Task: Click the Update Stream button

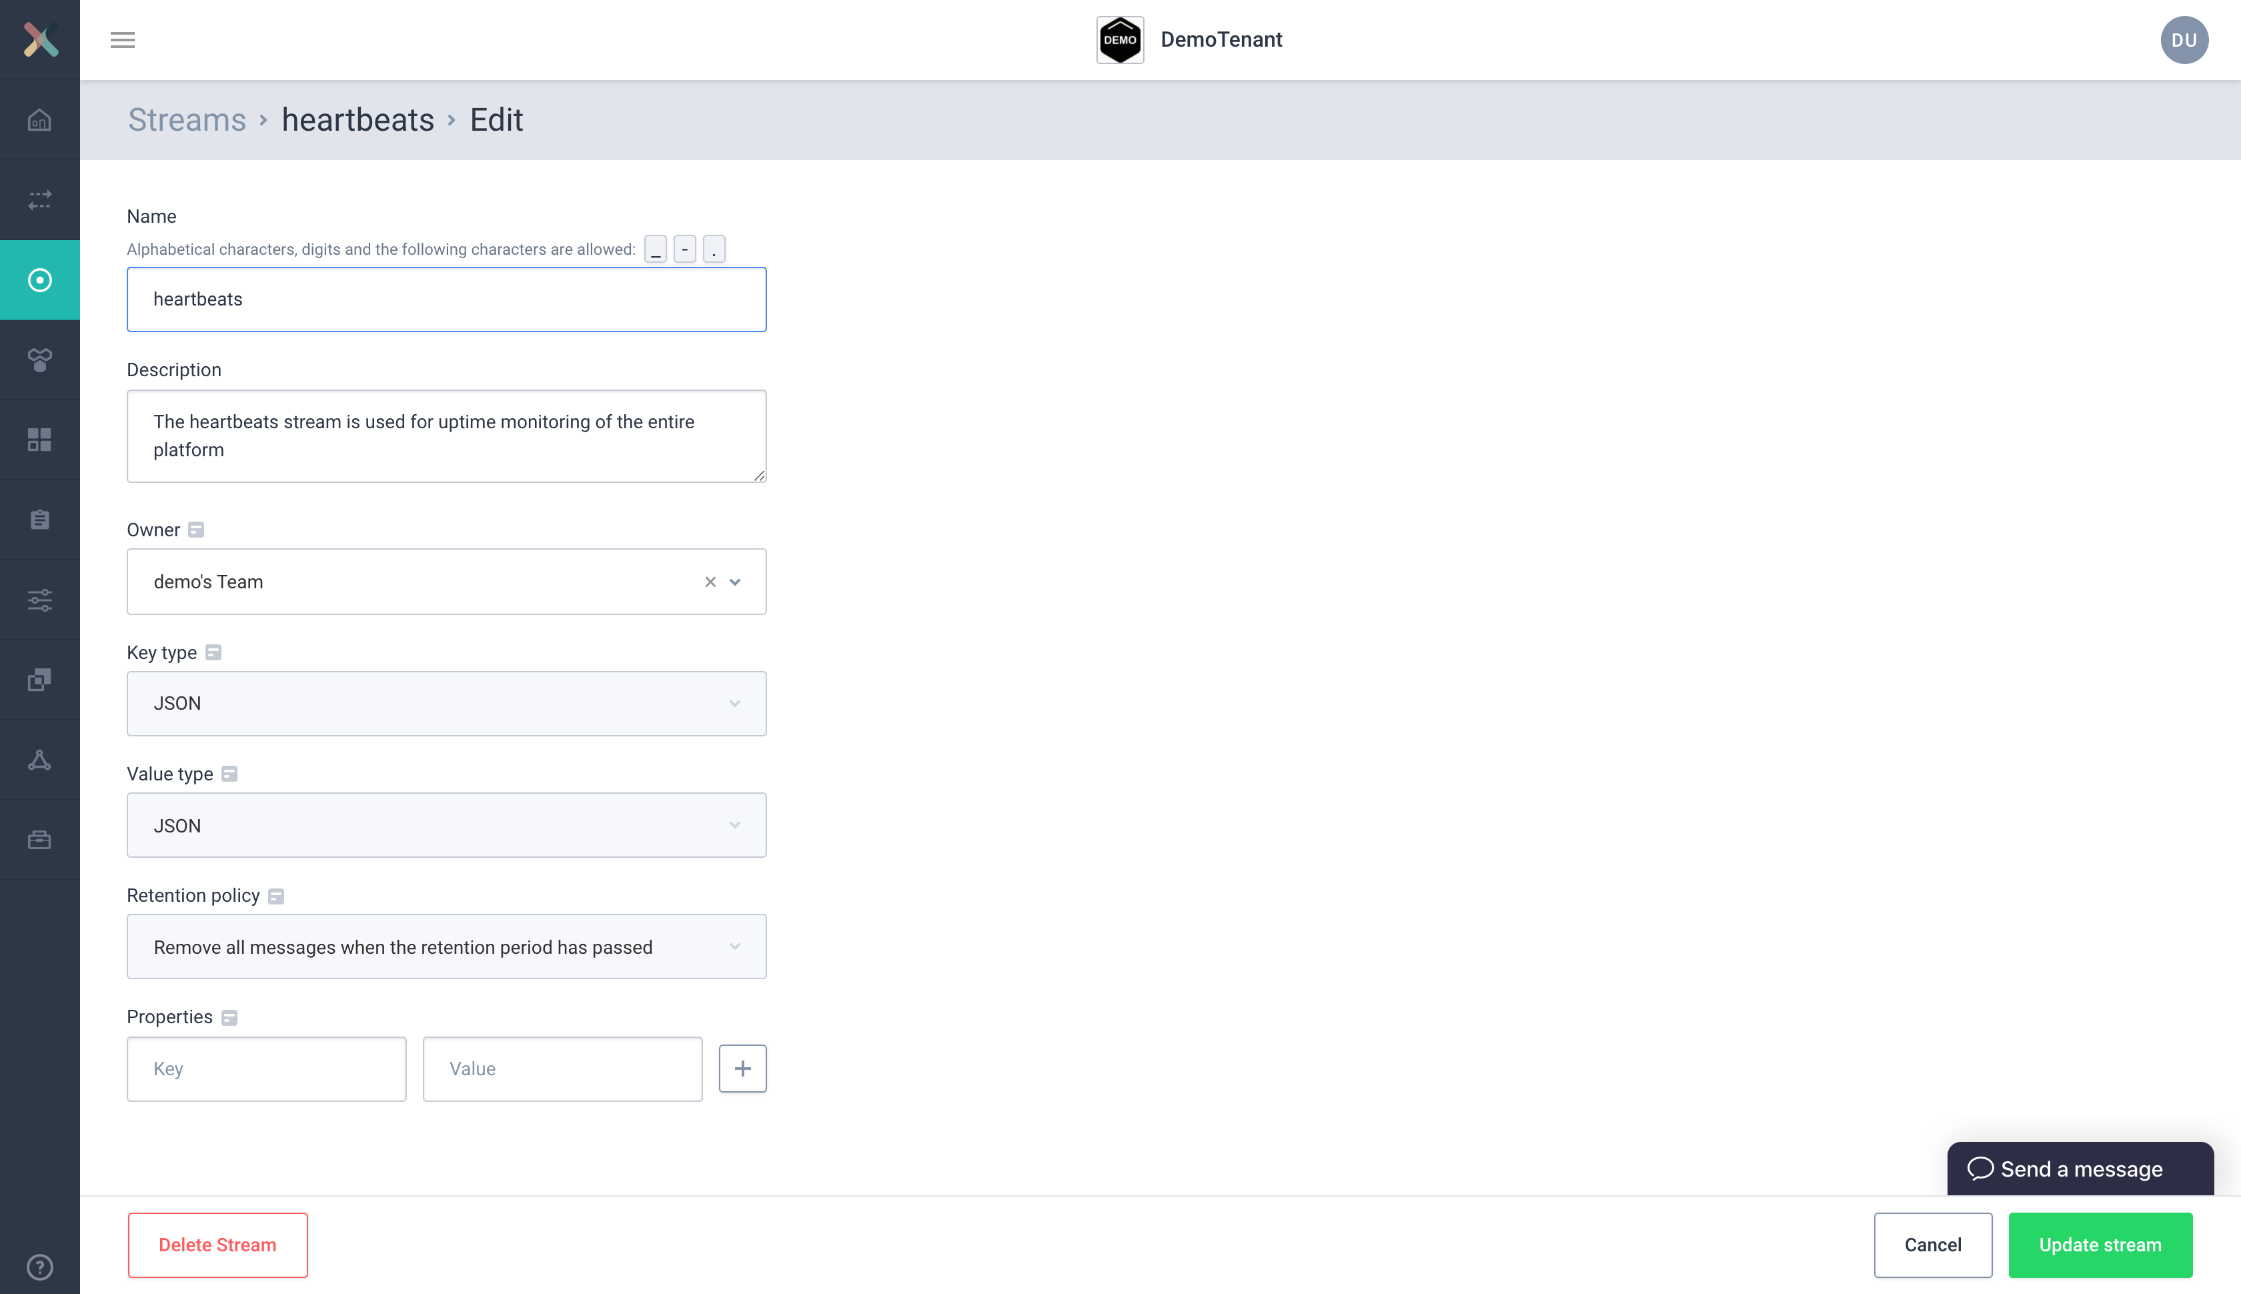Action: [2101, 1245]
